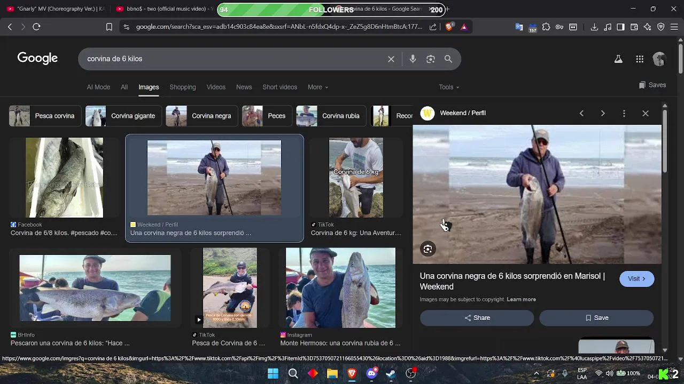Image resolution: width=684 pixels, height=384 pixels.
Task: Open Brave VPN shield icon
Action: point(661,27)
